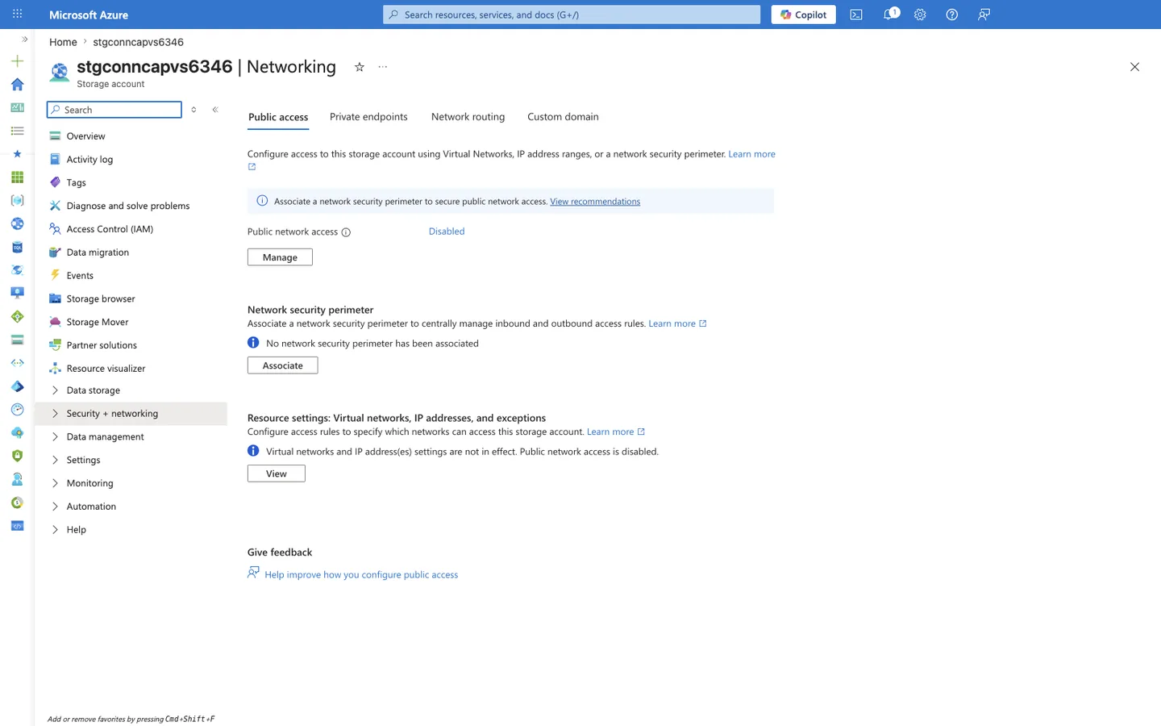The width and height of the screenshot is (1161, 726).
Task: Close the Networking blade with X
Action: click(1134, 67)
